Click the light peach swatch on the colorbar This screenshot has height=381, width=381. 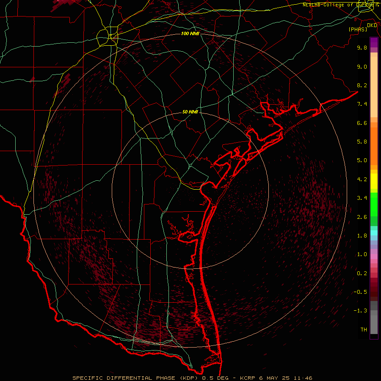374,88
